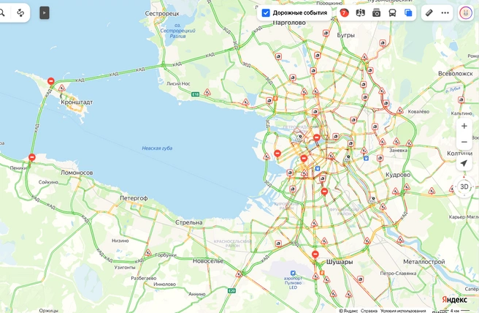The width and height of the screenshot is (479, 313).
Task: Open the map layers selector
Action: click(x=408, y=13)
